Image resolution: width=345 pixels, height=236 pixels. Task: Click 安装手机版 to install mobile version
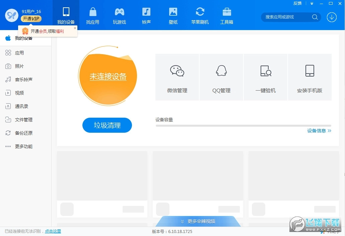[x=309, y=77]
